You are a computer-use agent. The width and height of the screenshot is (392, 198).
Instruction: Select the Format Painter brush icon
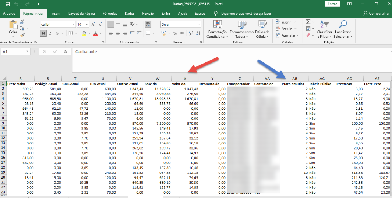click(22, 35)
